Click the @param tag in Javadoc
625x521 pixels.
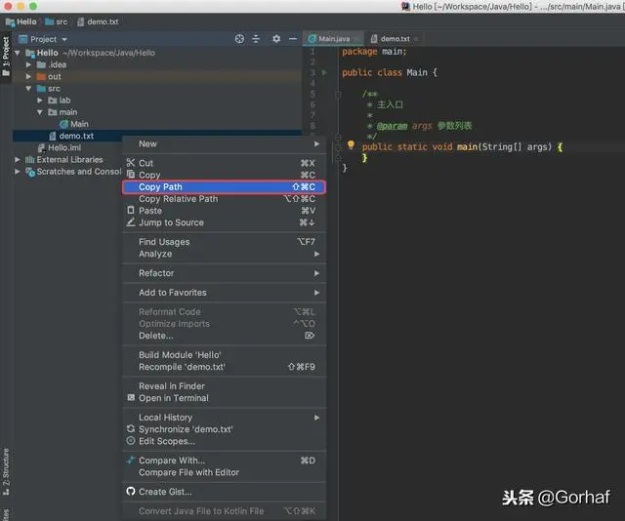coord(392,126)
